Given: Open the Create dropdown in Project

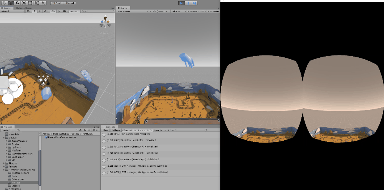Looking at the screenshot, I should coord(6,130).
